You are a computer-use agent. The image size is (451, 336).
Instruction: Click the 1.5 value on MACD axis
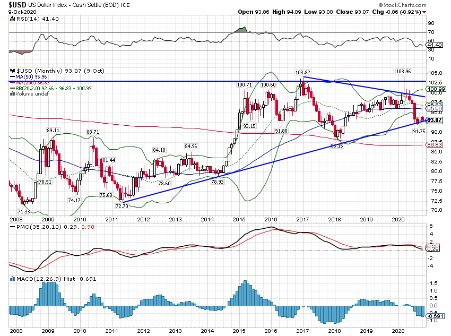coord(433,283)
